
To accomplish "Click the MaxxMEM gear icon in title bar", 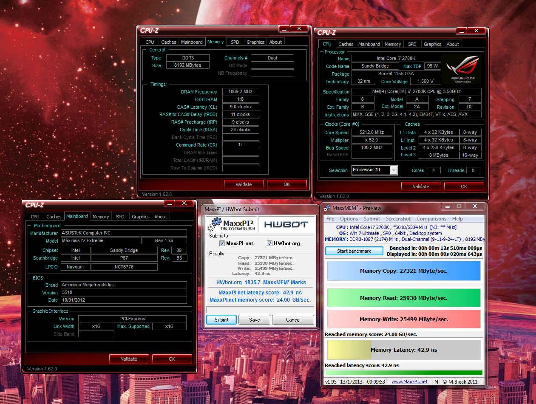I will click(327, 208).
